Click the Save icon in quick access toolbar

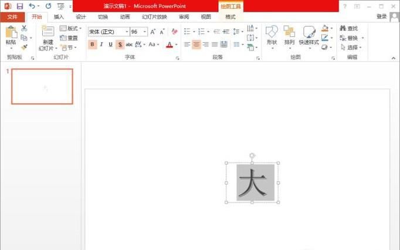pos(20,6)
